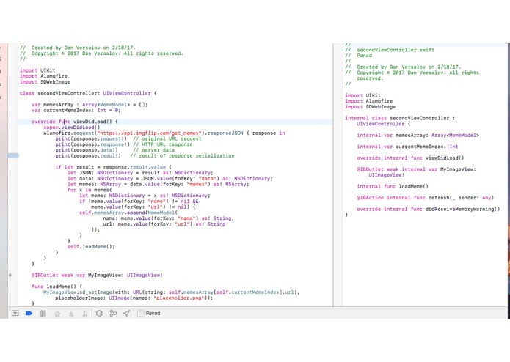Click 'override func viewDidLoad()' in left editor

click(x=75, y=122)
